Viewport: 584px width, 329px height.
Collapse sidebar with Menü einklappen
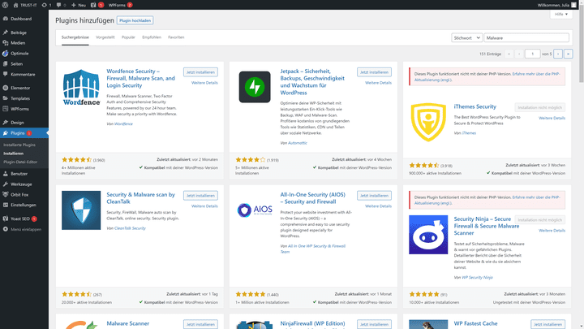point(25,230)
